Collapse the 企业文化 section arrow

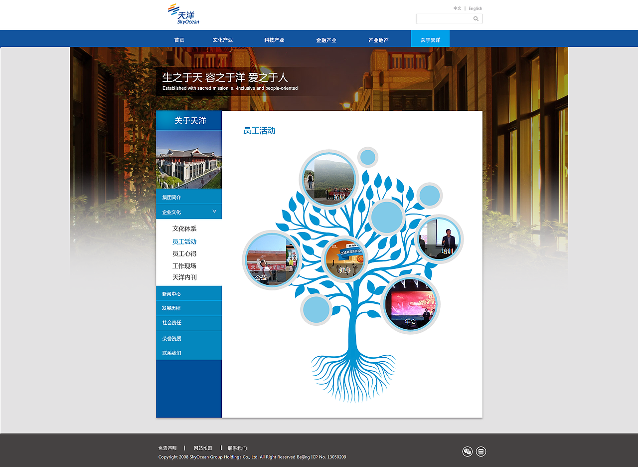click(214, 211)
